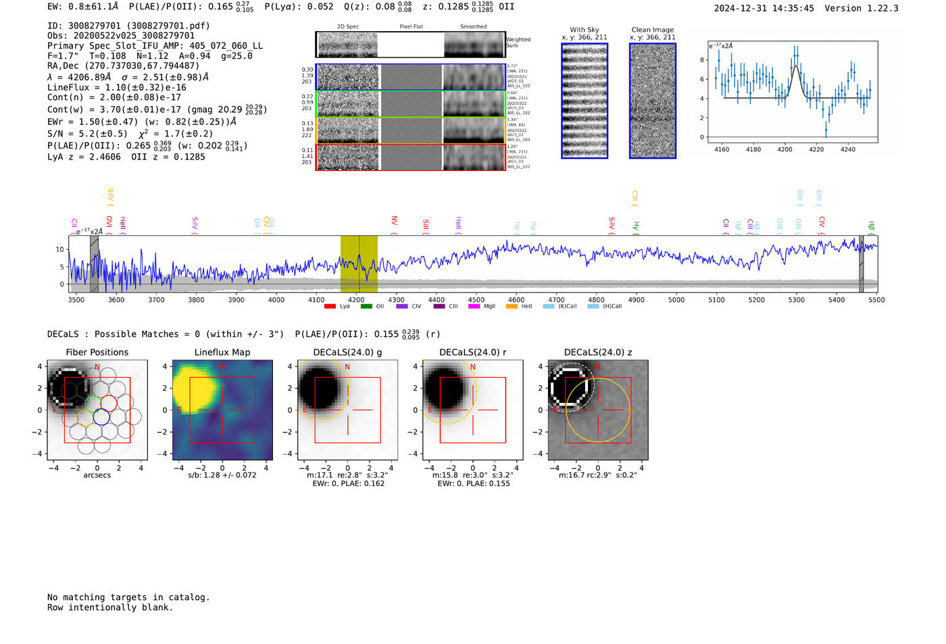Open the DECaLS(24.0) g image
This screenshot has height=644, width=946.
348,410
